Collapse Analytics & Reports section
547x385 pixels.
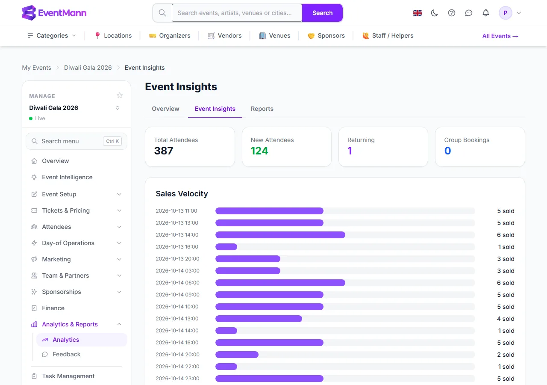(x=76, y=324)
